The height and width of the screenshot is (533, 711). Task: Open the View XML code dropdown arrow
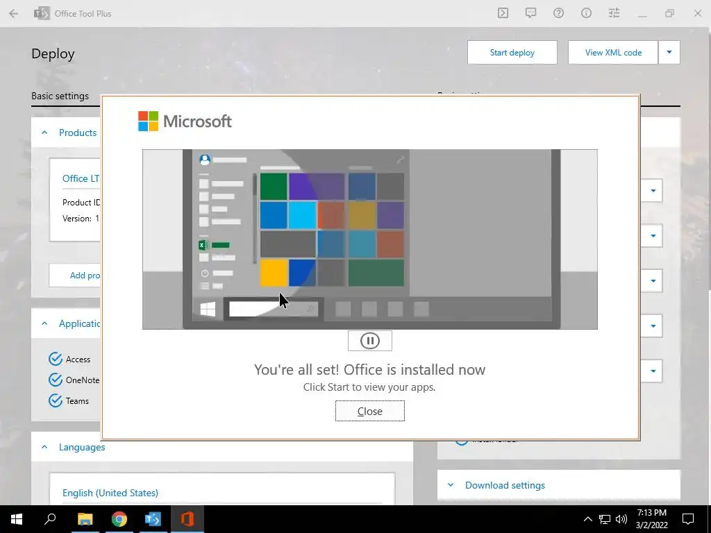tap(669, 53)
